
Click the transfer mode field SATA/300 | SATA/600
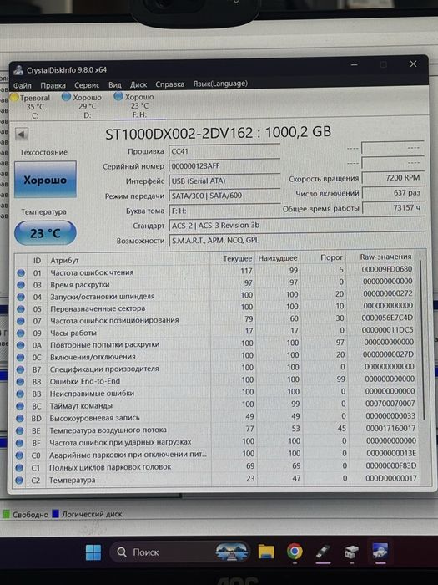click(x=224, y=196)
